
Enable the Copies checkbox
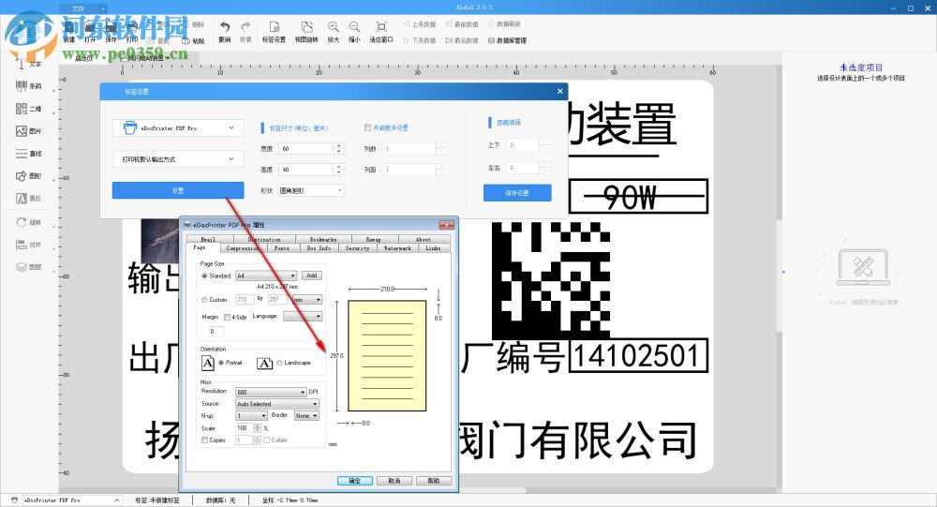tap(204, 440)
